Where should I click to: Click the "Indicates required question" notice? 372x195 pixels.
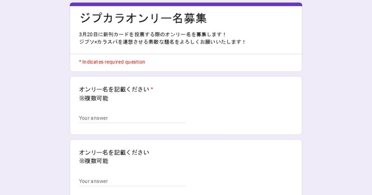tap(113, 62)
